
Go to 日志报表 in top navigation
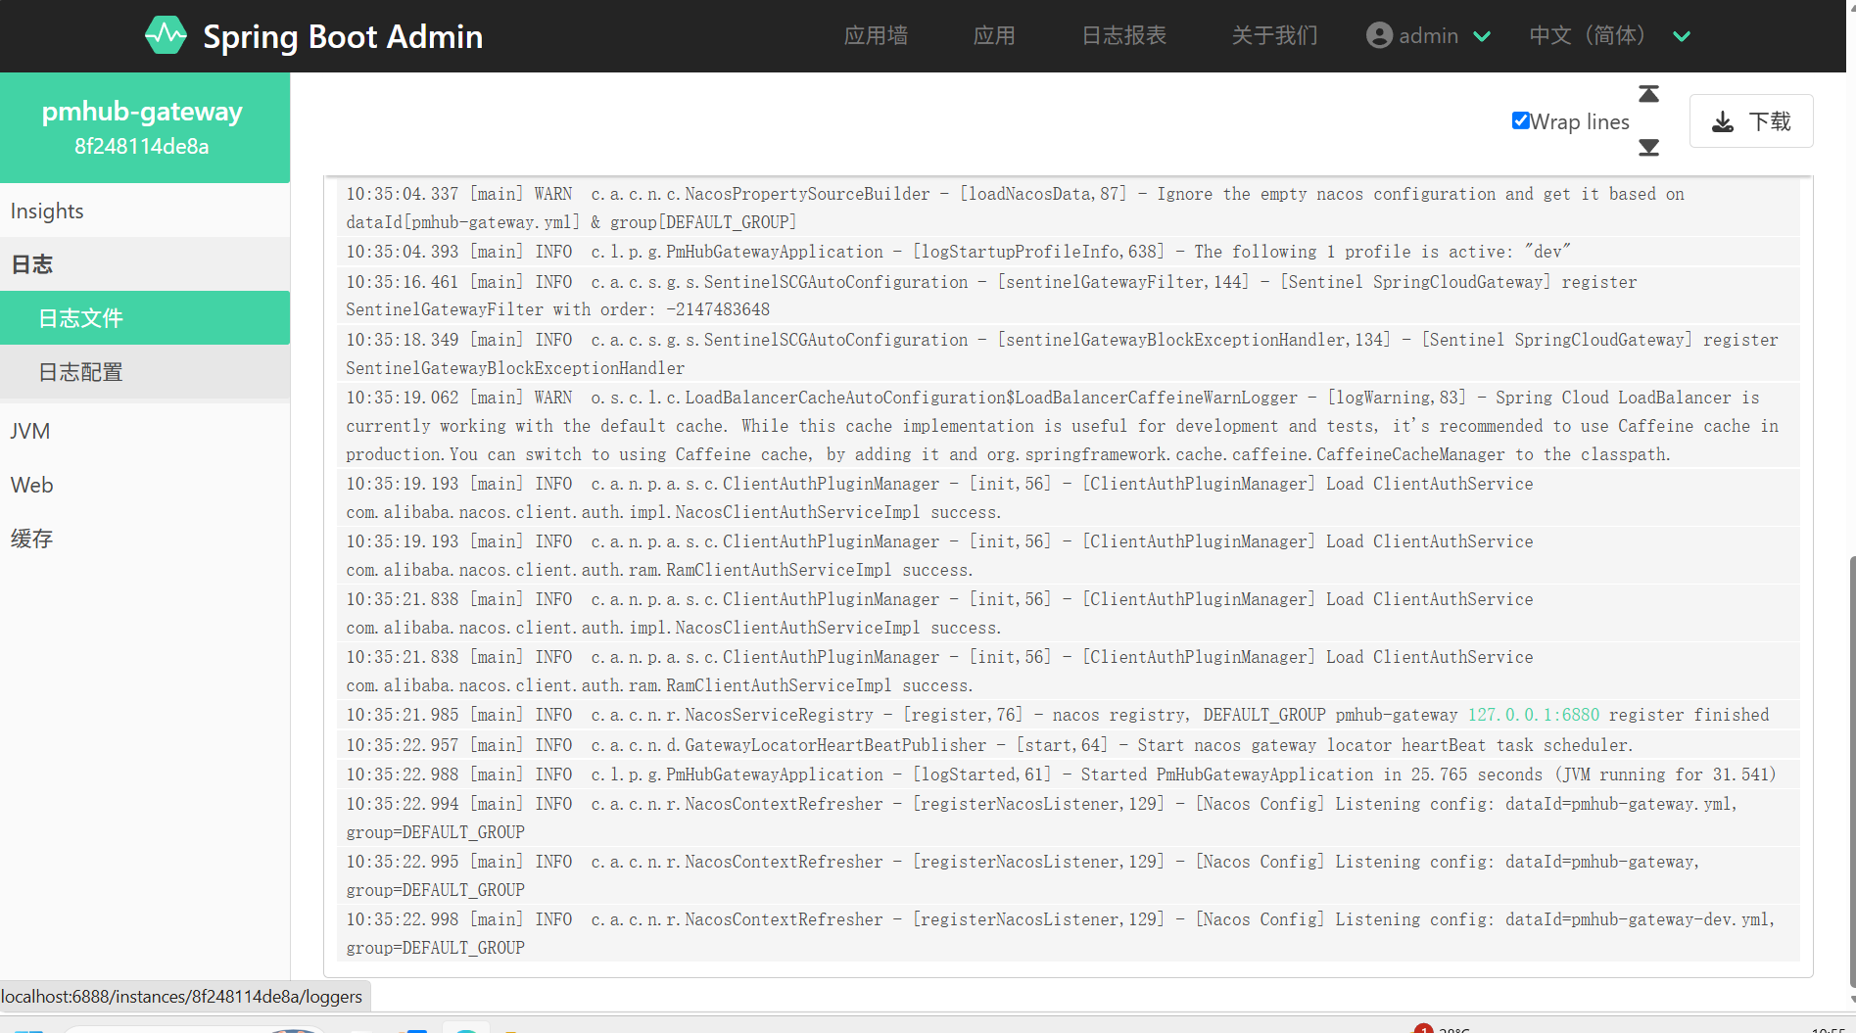pyautogui.click(x=1124, y=36)
